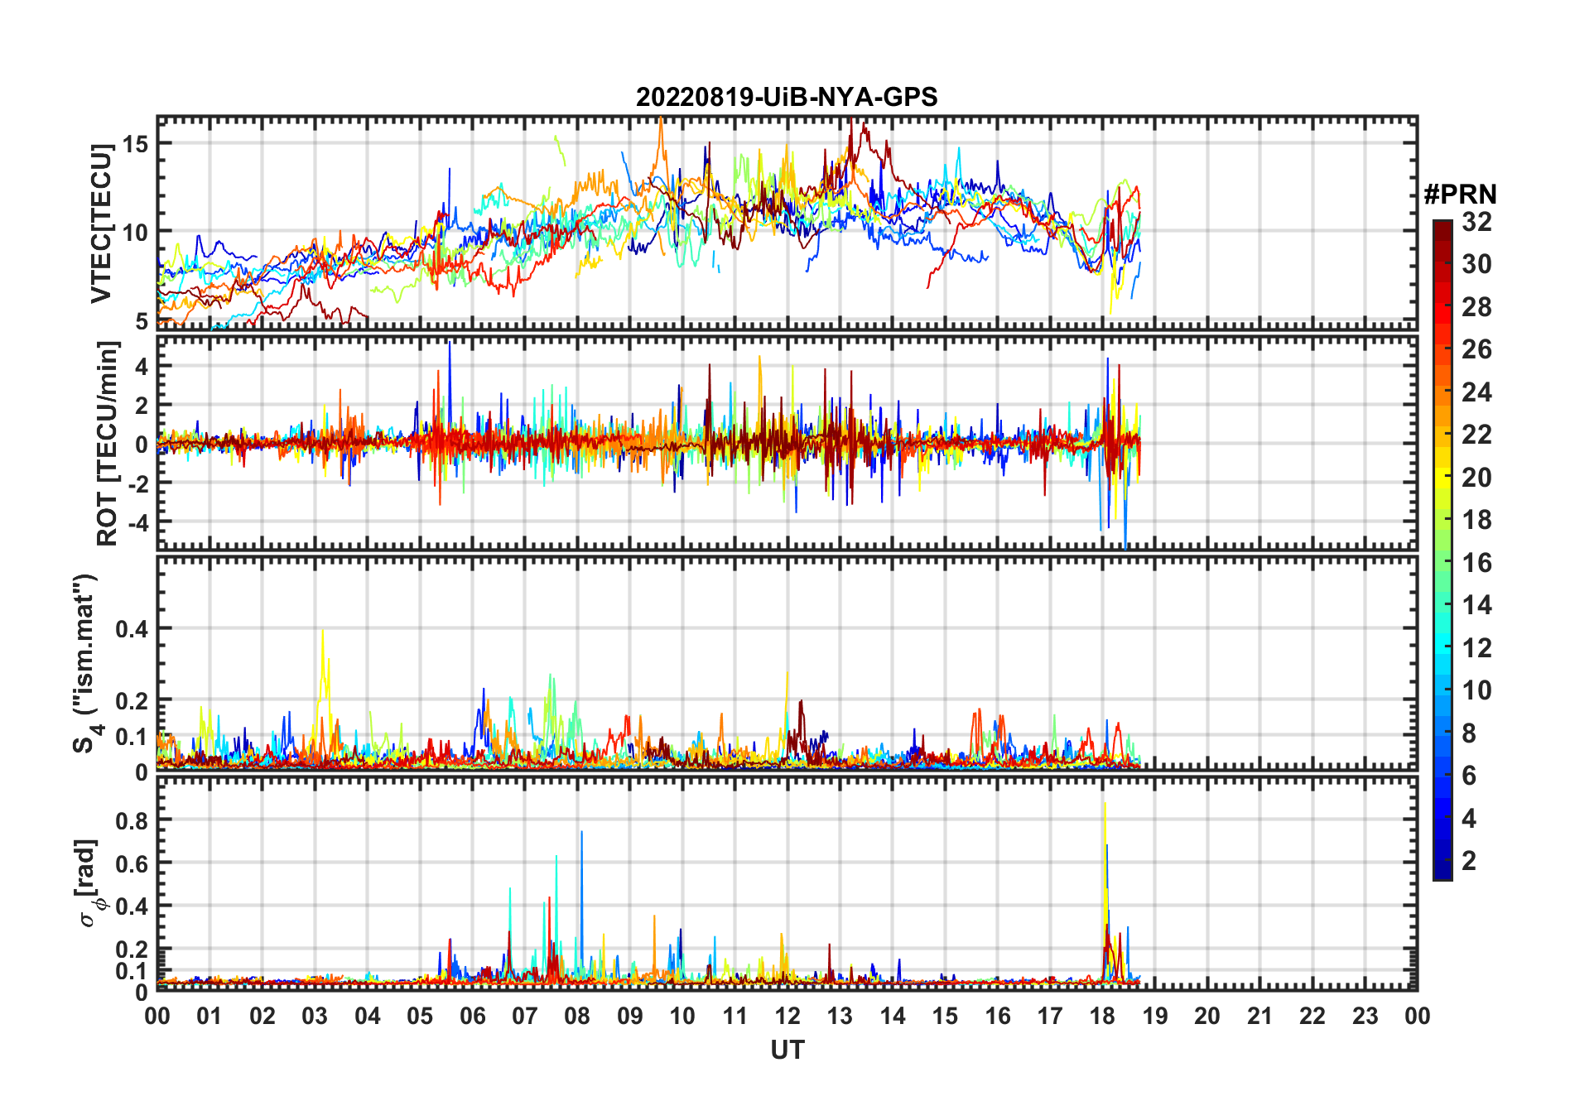Click the ROT [TECU/min] y-axis label
The image size is (1575, 1101).
pyautogui.click(x=108, y=443)
